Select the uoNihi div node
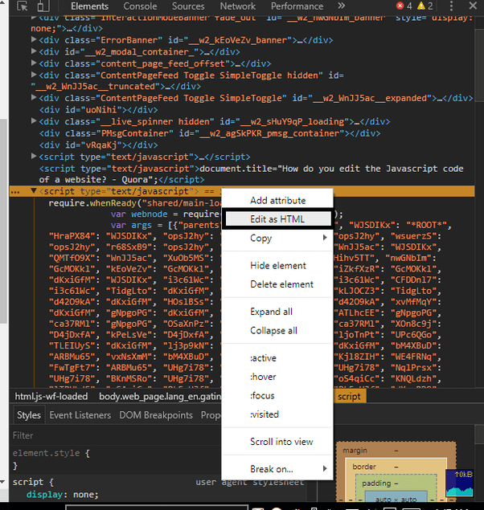The height and width of the screenshot is (510, 484). [x=99, y=110]
